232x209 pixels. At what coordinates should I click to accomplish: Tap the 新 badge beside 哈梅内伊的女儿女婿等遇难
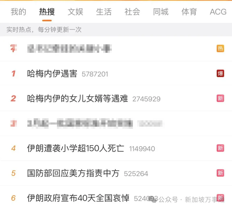220,98
